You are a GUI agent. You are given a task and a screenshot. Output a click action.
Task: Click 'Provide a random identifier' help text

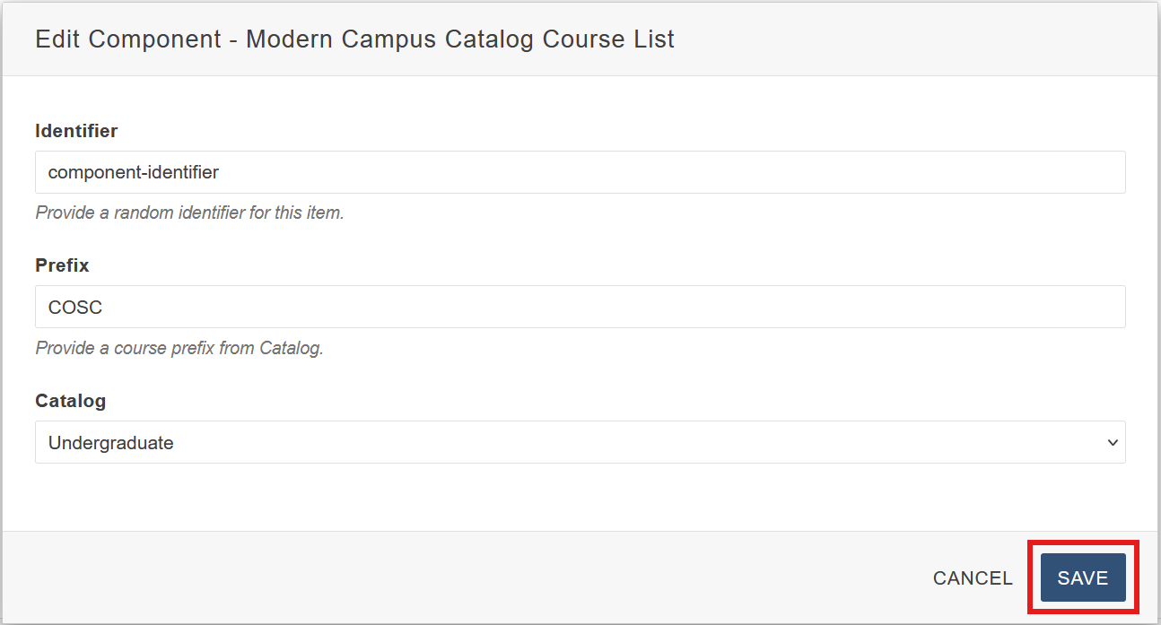[x=189, y=213]
